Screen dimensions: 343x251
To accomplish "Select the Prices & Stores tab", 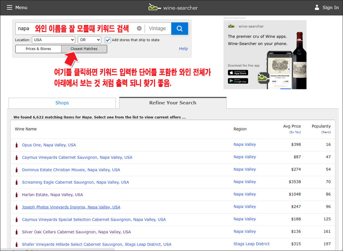I will [x=38, y=49].
